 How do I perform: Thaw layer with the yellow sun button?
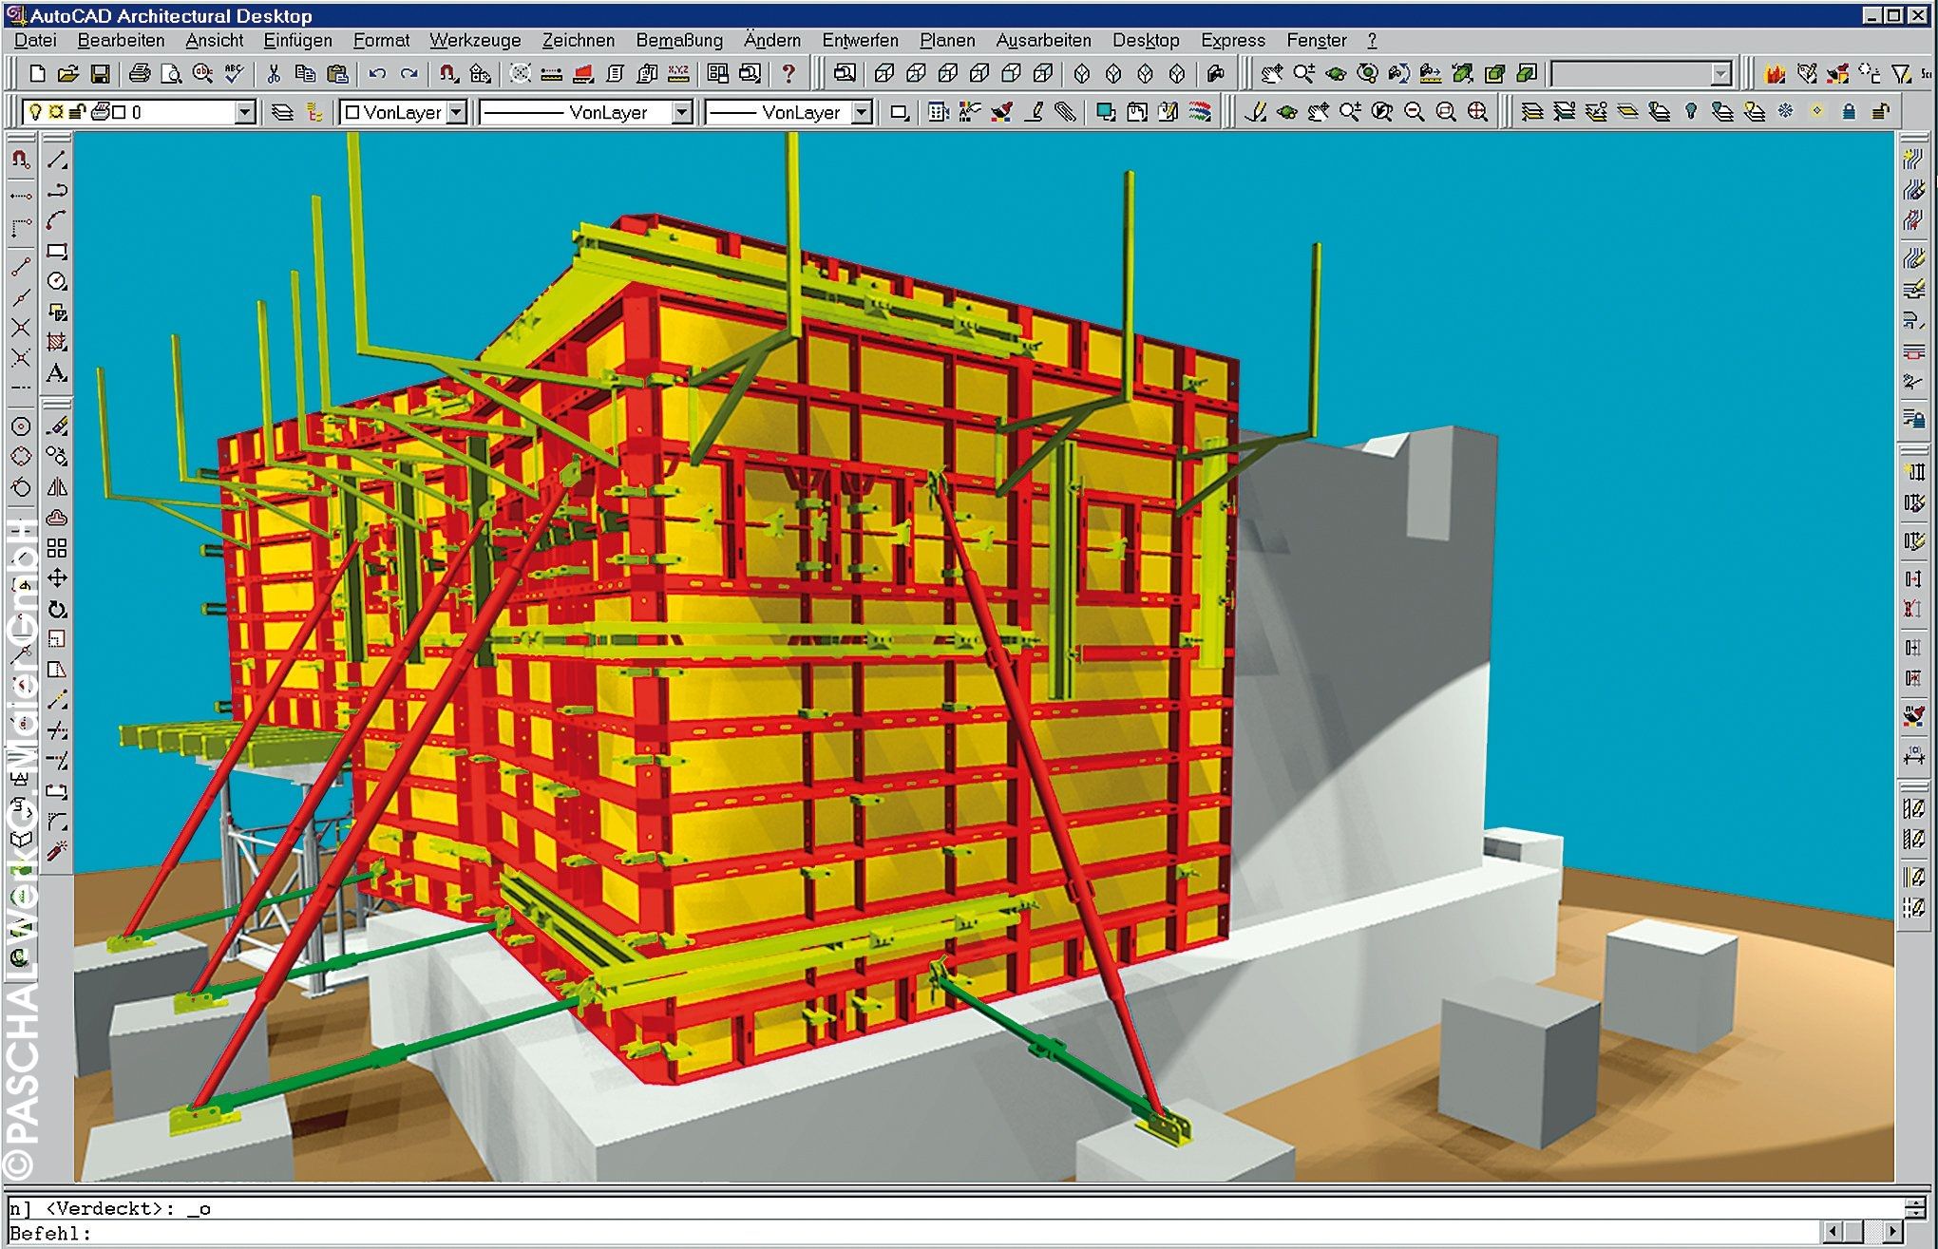(x=1817, y=112)
